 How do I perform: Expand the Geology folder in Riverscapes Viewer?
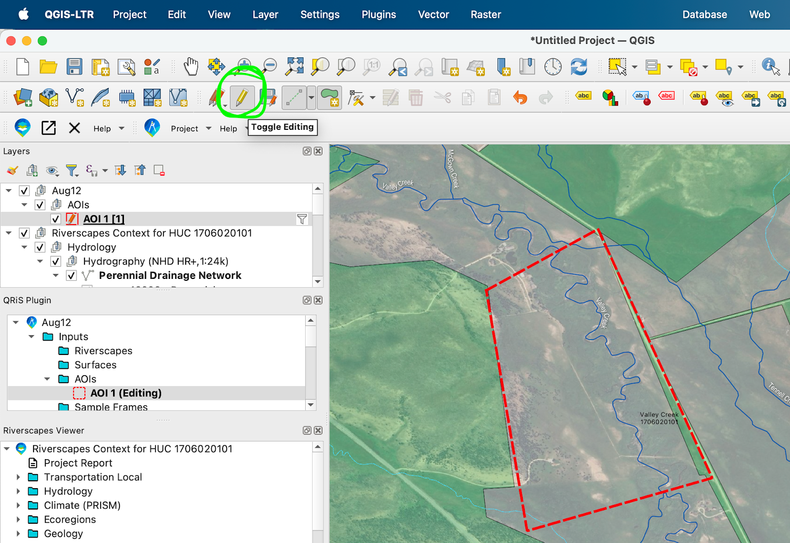(18, 534)
